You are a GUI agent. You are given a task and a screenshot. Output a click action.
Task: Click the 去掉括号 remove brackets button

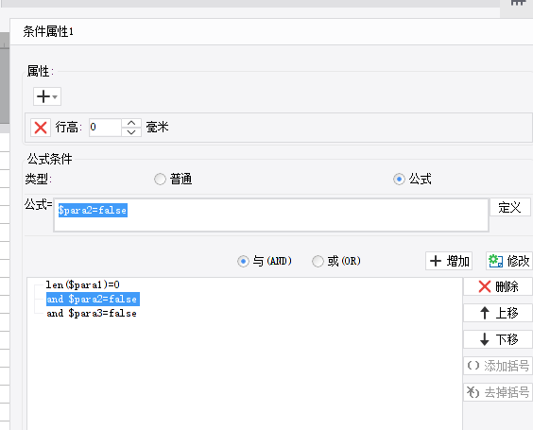[x=498, y=392]
